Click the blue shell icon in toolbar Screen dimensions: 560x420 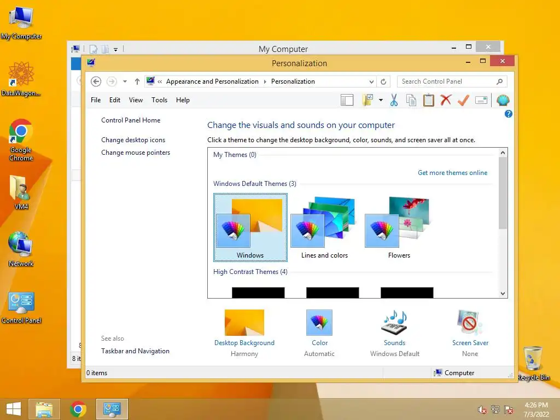click(503, 101)
